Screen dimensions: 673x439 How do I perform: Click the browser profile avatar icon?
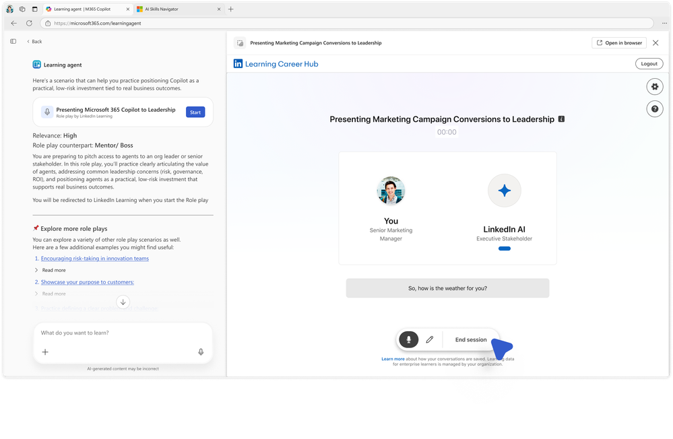(9, 9)
